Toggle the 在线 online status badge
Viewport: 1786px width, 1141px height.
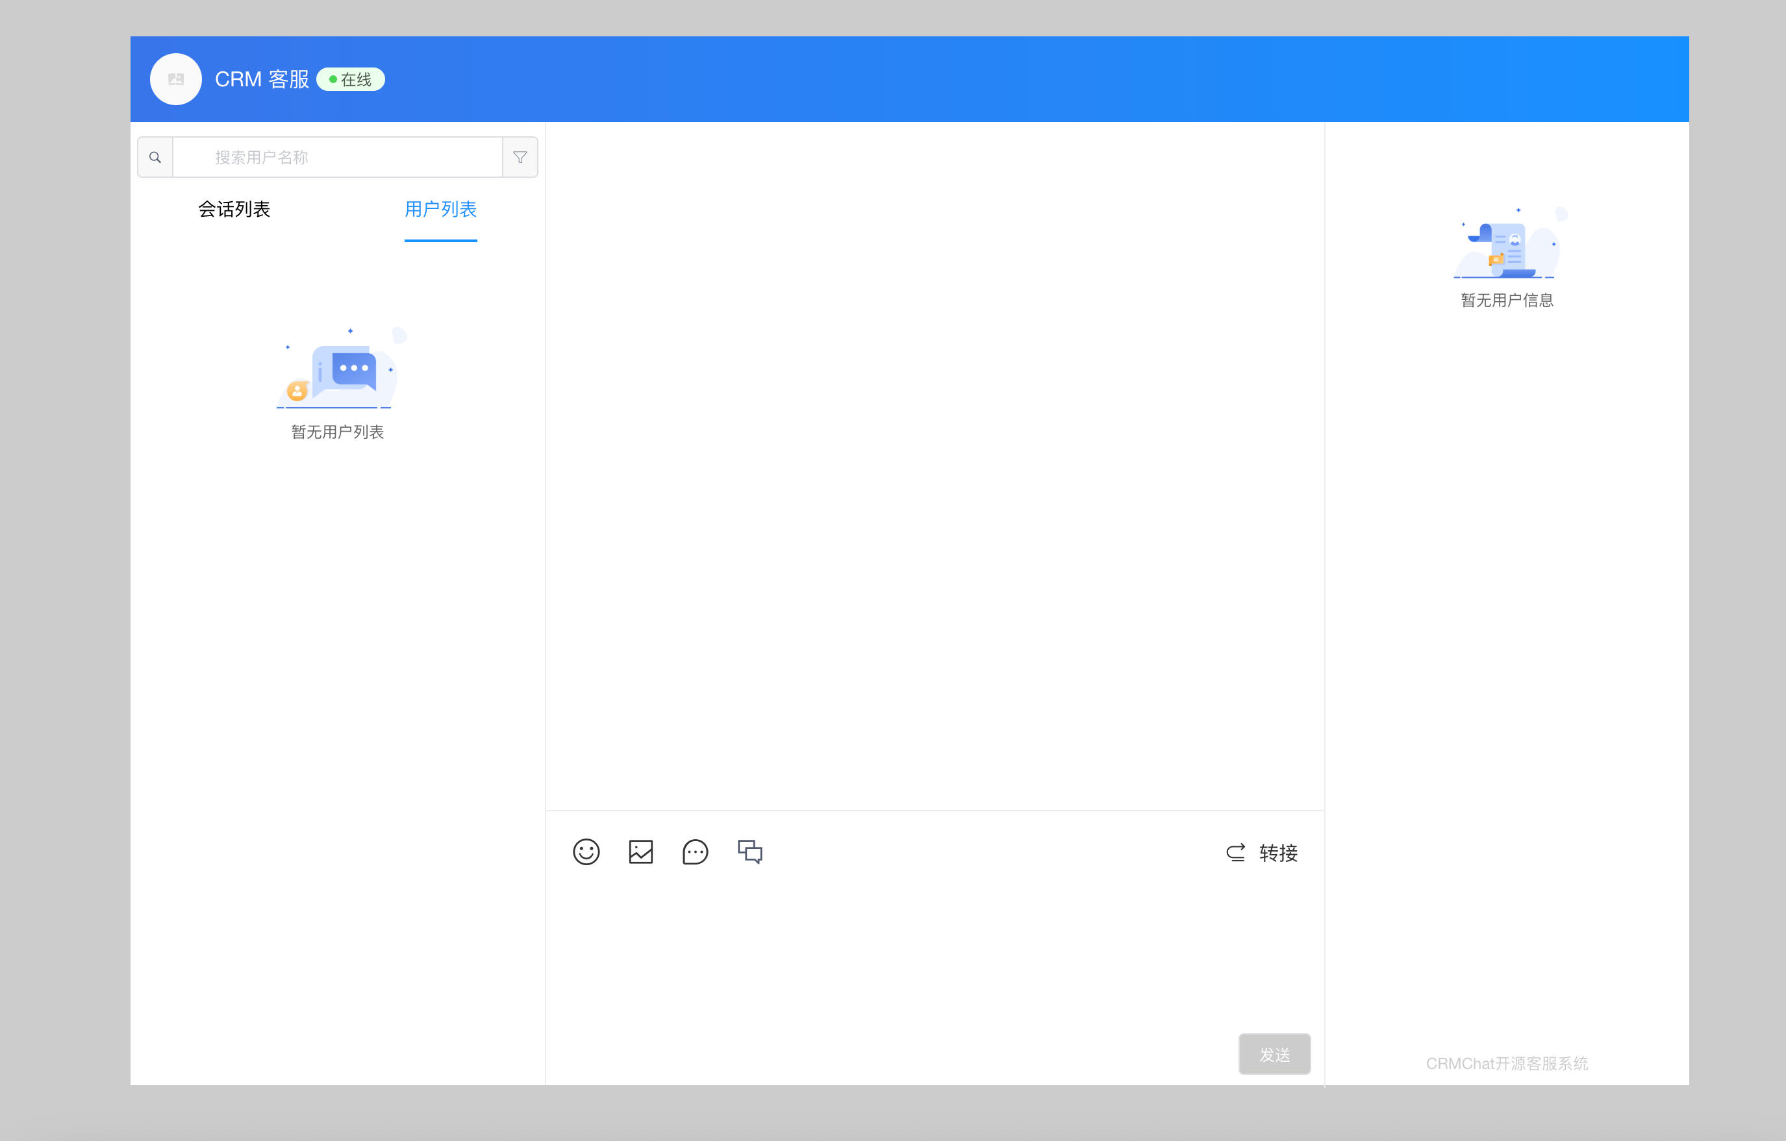click(350, 79)
